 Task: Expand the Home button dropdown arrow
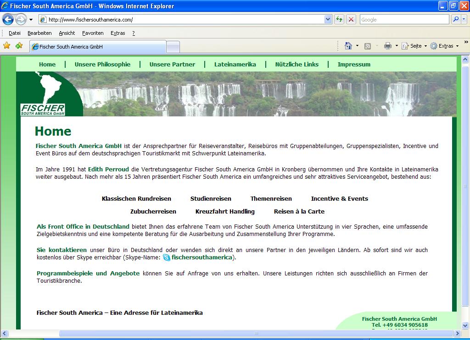pos(357,46)
